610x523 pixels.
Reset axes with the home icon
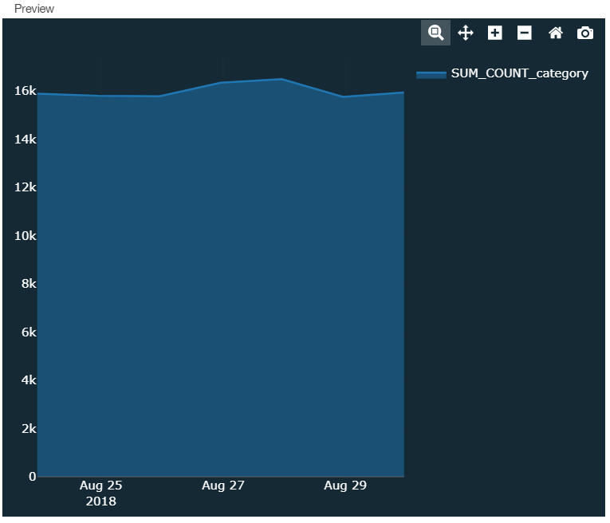click(556, 33)
